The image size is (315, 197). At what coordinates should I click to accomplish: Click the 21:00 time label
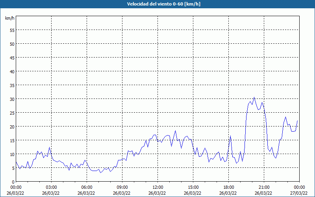tap(264, 188)
